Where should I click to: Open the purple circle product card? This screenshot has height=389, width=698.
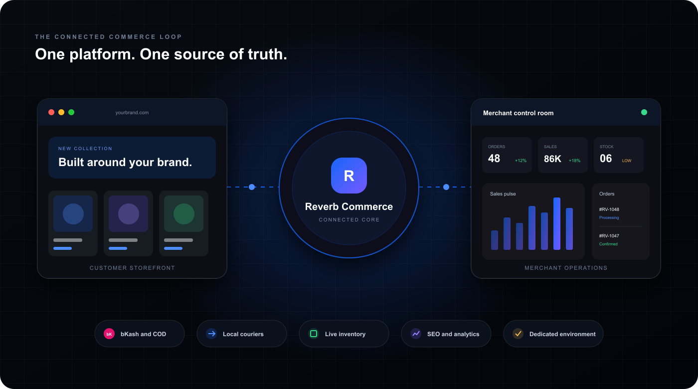coord(128,223)
